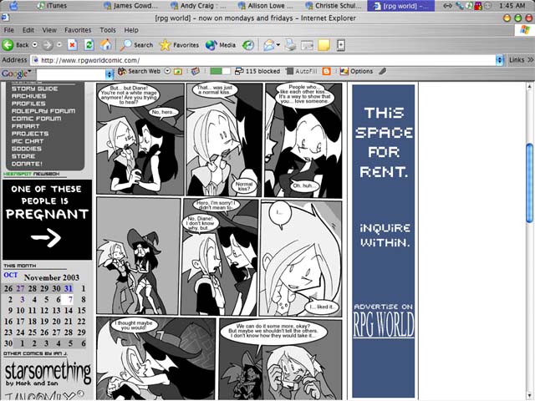Click the Apple logo in the top bar
The width and height of the screenshot is (535, 401).
13,6
